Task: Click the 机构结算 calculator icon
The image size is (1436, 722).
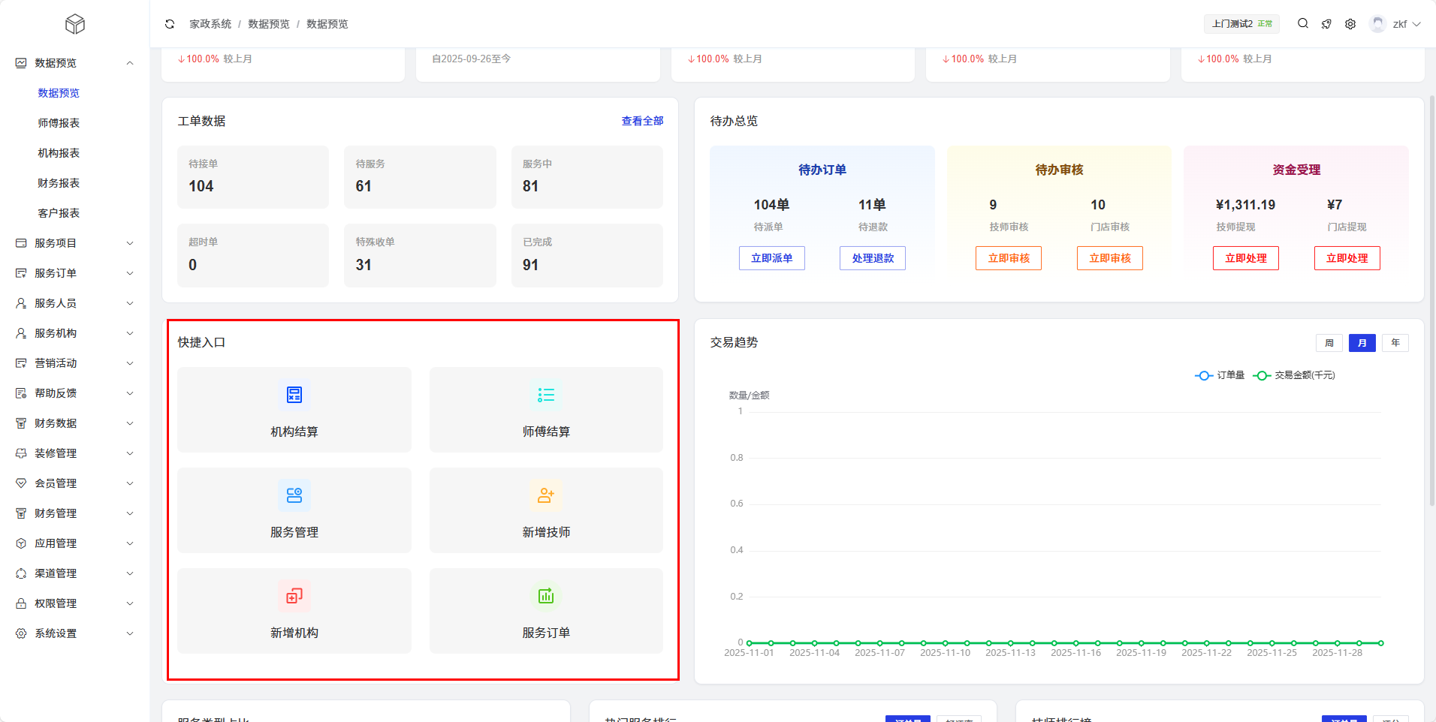Action: coord(294,395)
